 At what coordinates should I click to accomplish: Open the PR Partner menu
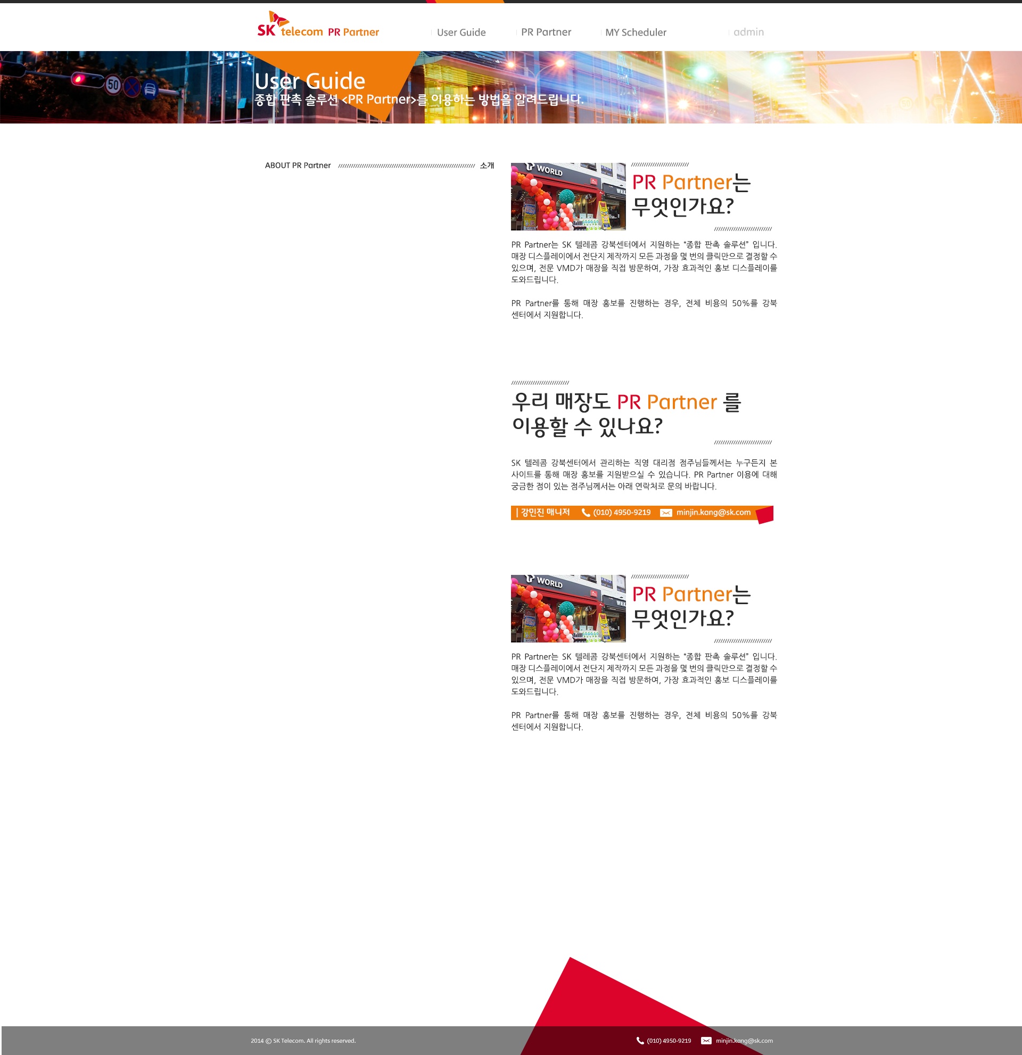[x=546, y=32]
